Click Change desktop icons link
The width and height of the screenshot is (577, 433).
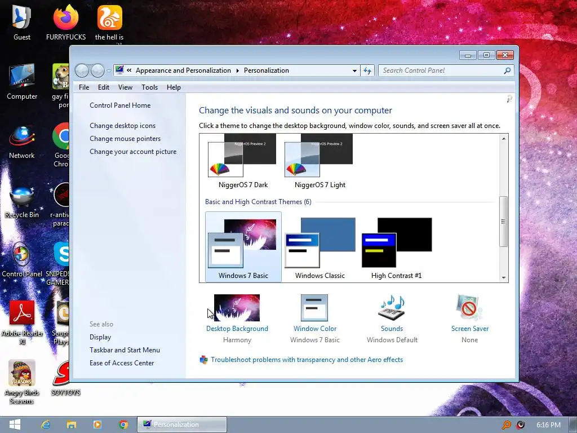(122, 126)
